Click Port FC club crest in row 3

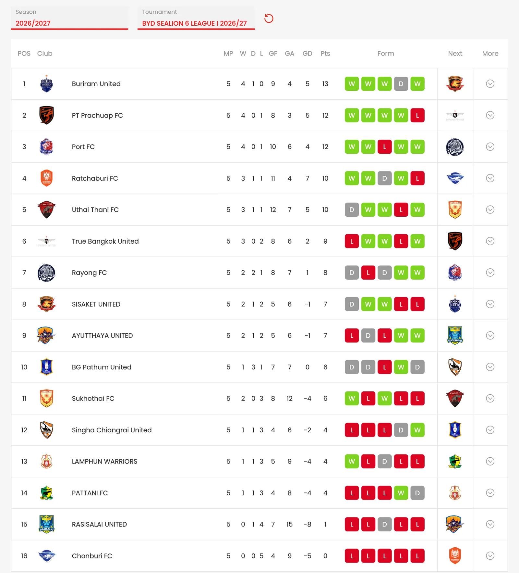[46, 147]
